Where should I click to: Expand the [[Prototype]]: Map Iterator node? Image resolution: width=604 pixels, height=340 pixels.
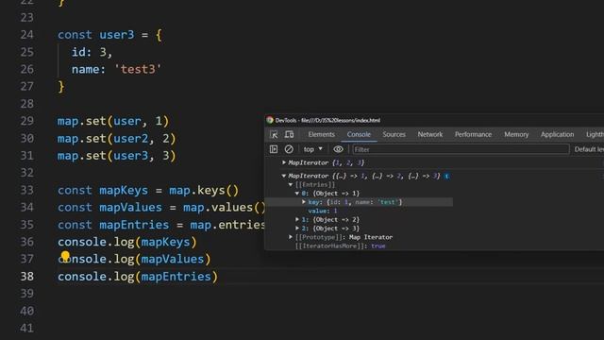pos(291,237)
